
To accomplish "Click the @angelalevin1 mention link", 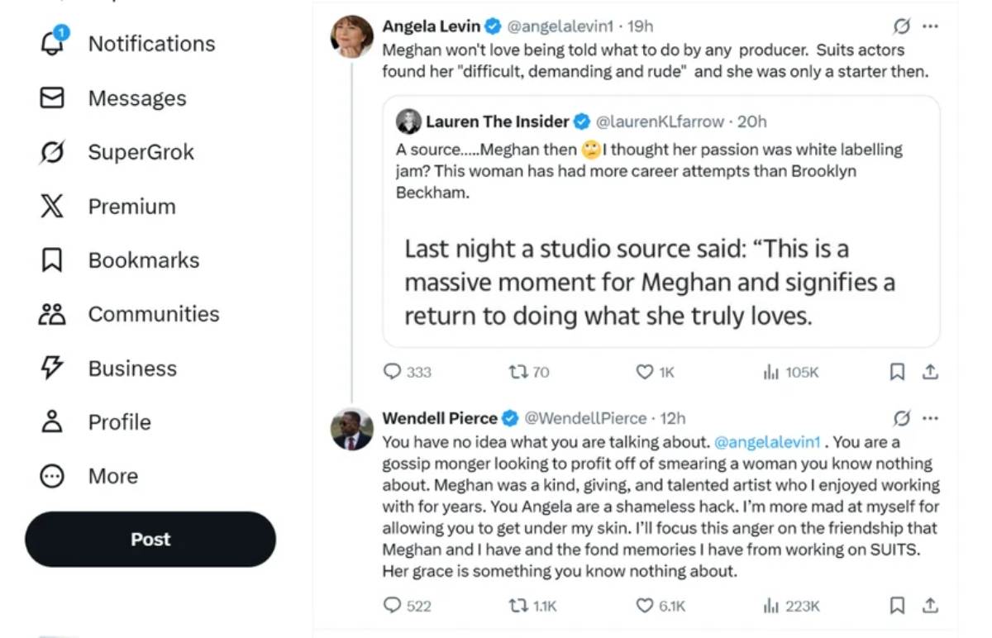I will pyautogui.click(x=766, y=442).
